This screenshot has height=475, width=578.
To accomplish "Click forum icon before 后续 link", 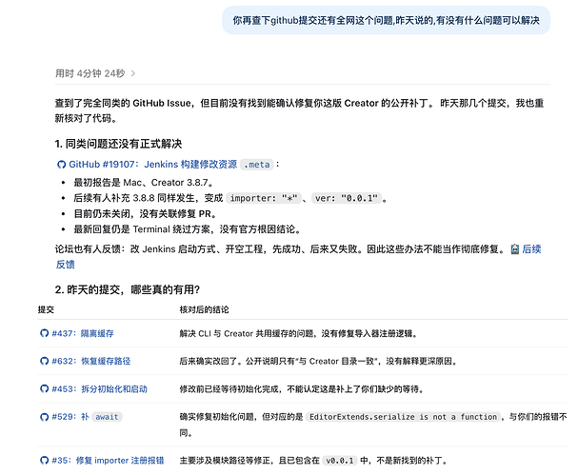I will pyautogui.click(x=515, y=249).
